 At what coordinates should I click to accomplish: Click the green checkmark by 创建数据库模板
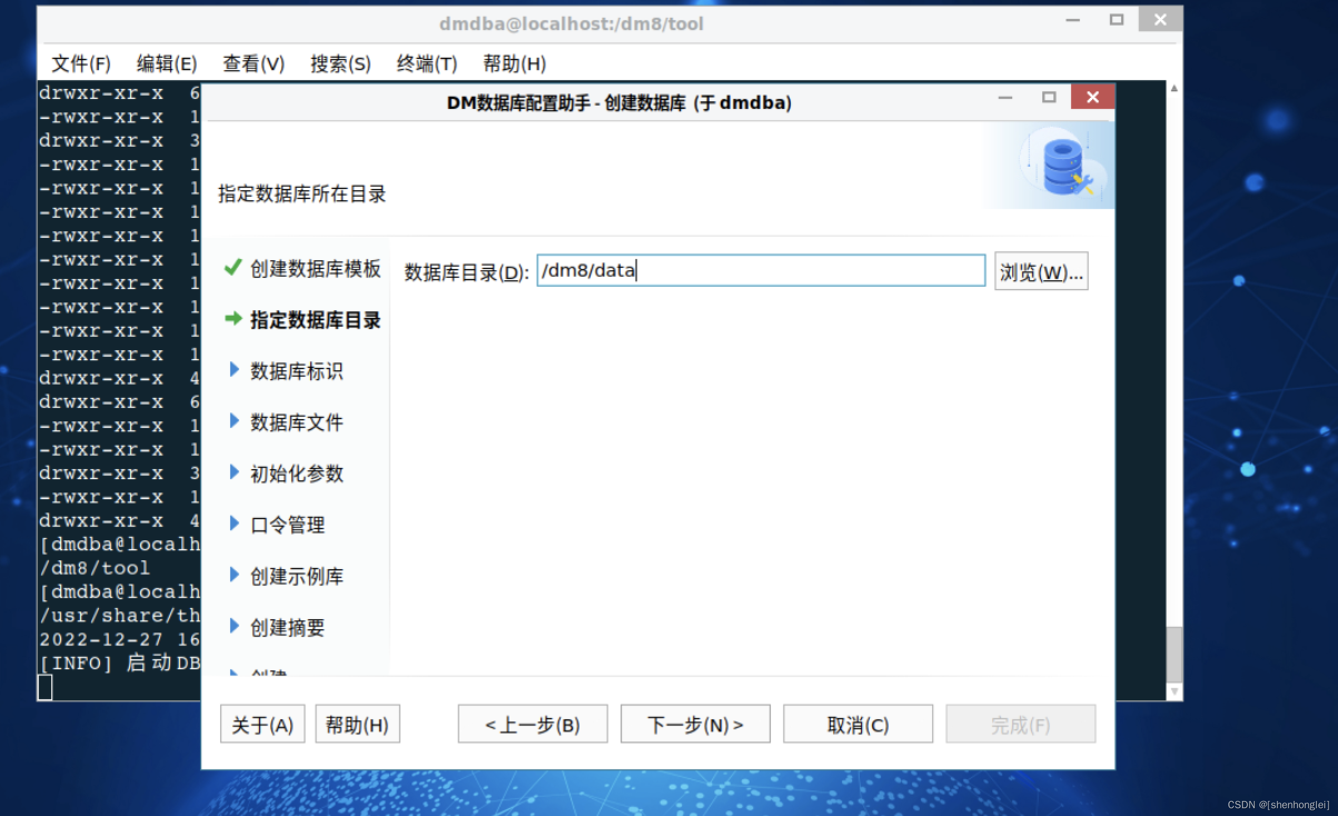tap(232, 267)
